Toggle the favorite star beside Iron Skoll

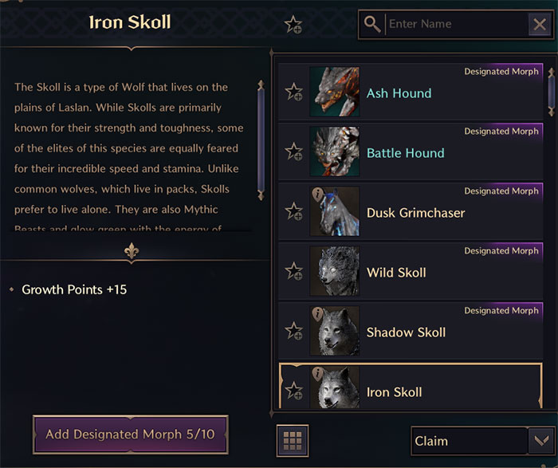tap(293, 391)
